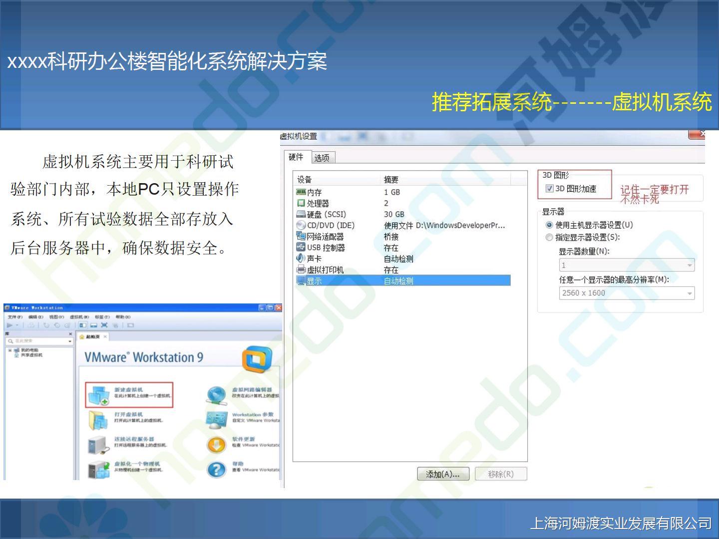Open the library search dropdown arrow
This screenshot has width=719, height=539.
70,341
